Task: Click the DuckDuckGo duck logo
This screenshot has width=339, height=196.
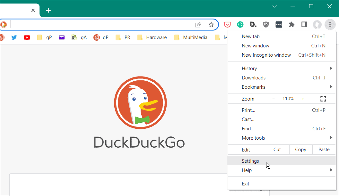Action: pos(140,102)
